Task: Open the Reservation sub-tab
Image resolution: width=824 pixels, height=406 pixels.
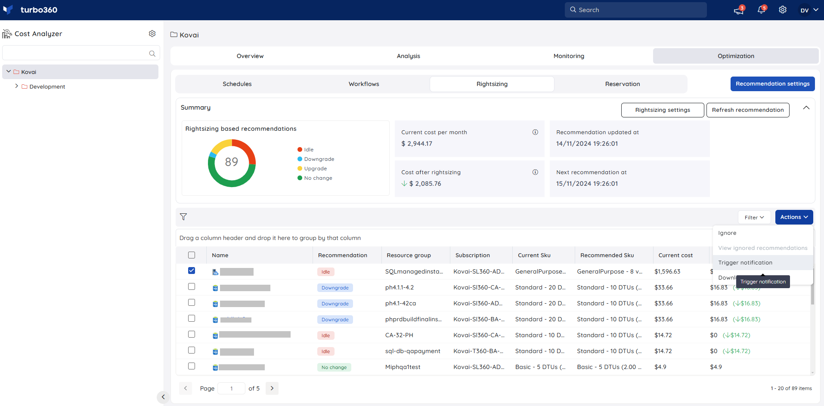Action: (x=623, y=84)
